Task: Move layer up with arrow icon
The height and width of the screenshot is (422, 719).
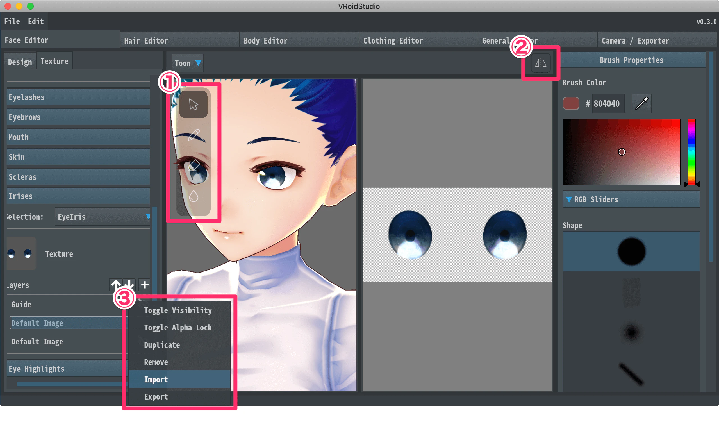Action: tap(115, 285)
